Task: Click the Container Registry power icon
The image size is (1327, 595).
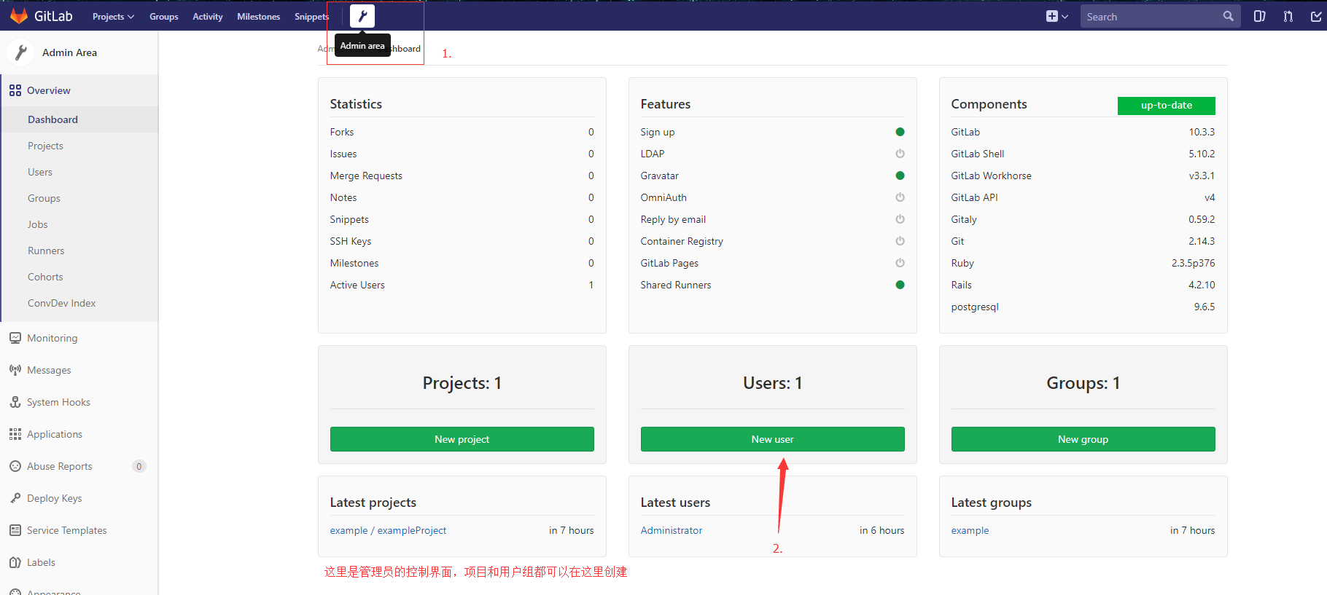Action: pos(900,241)
